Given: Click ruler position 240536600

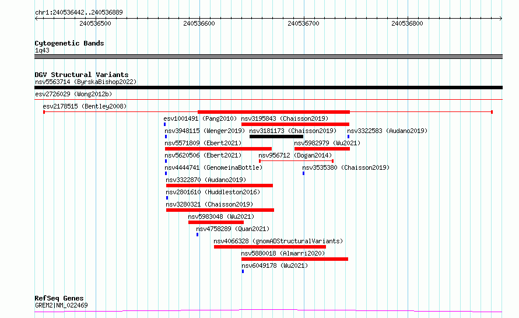Looking at the screenshot, I should coord(199,23).
